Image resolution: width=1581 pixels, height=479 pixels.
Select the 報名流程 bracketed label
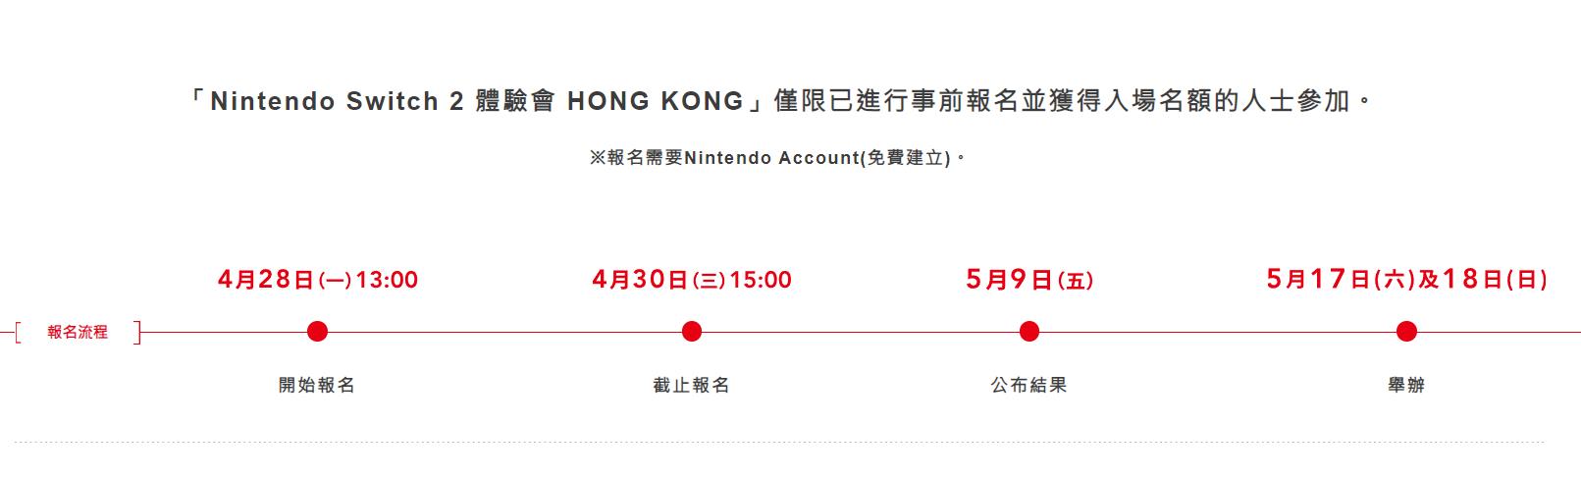78,333
